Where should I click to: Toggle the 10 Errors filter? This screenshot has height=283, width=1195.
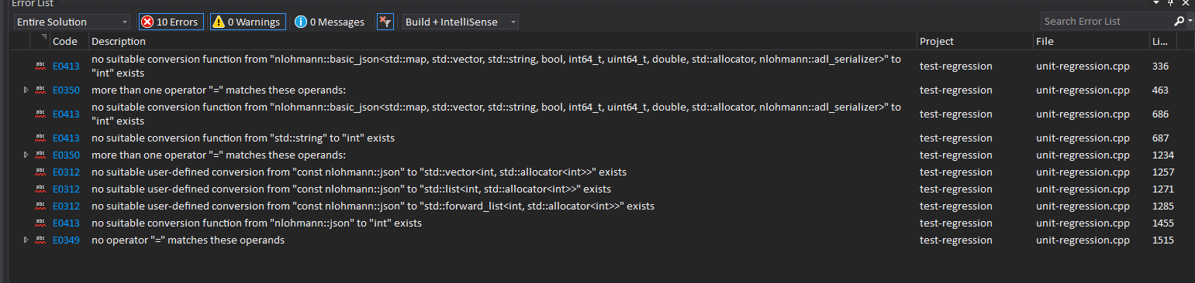171,22
